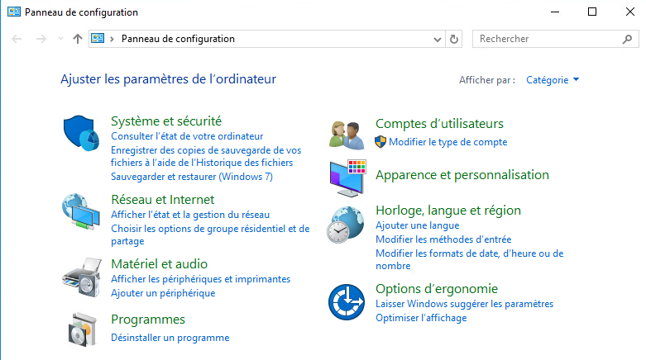The image size is (646, 360).
Task: Click the Horloge, langue et région clock icon
Action: tap(347, 224)
